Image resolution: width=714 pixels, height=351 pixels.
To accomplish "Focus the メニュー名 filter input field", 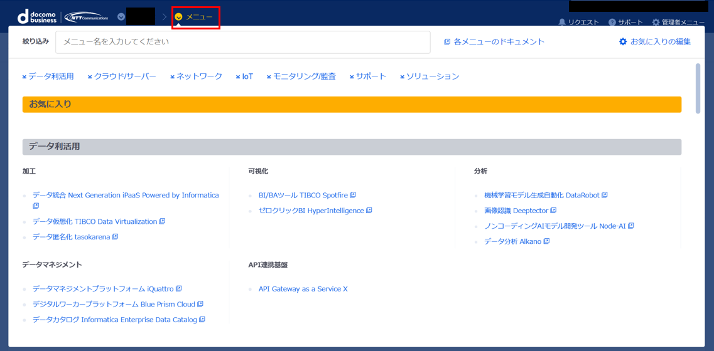I will [x=242, y=42].
